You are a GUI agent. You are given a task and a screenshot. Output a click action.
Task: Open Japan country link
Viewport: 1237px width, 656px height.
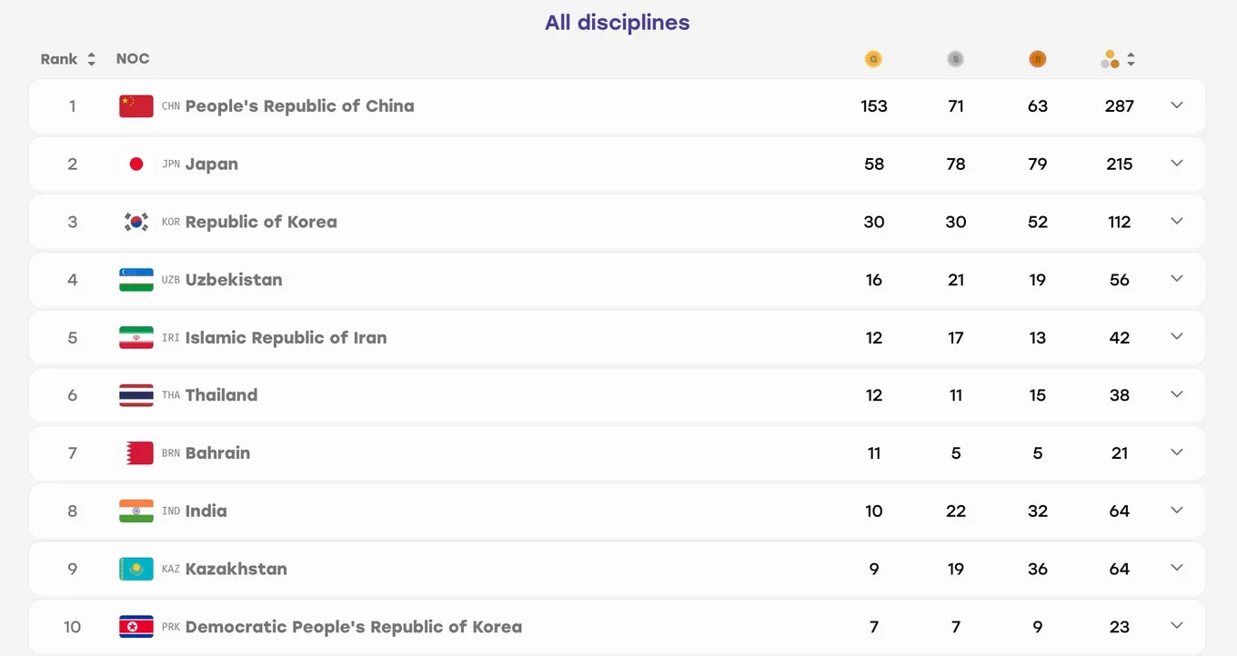click(x=212, y=164)
